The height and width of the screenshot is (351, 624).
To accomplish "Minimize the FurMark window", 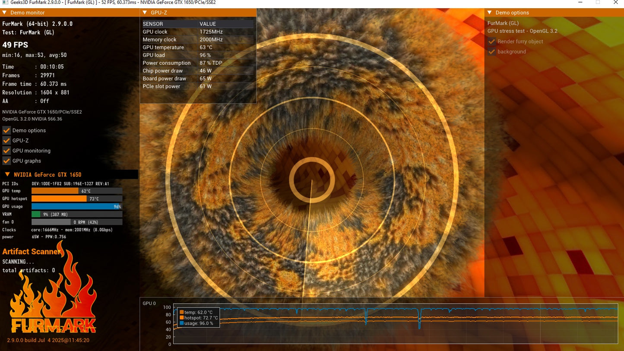I will click(x=580, y=3).
